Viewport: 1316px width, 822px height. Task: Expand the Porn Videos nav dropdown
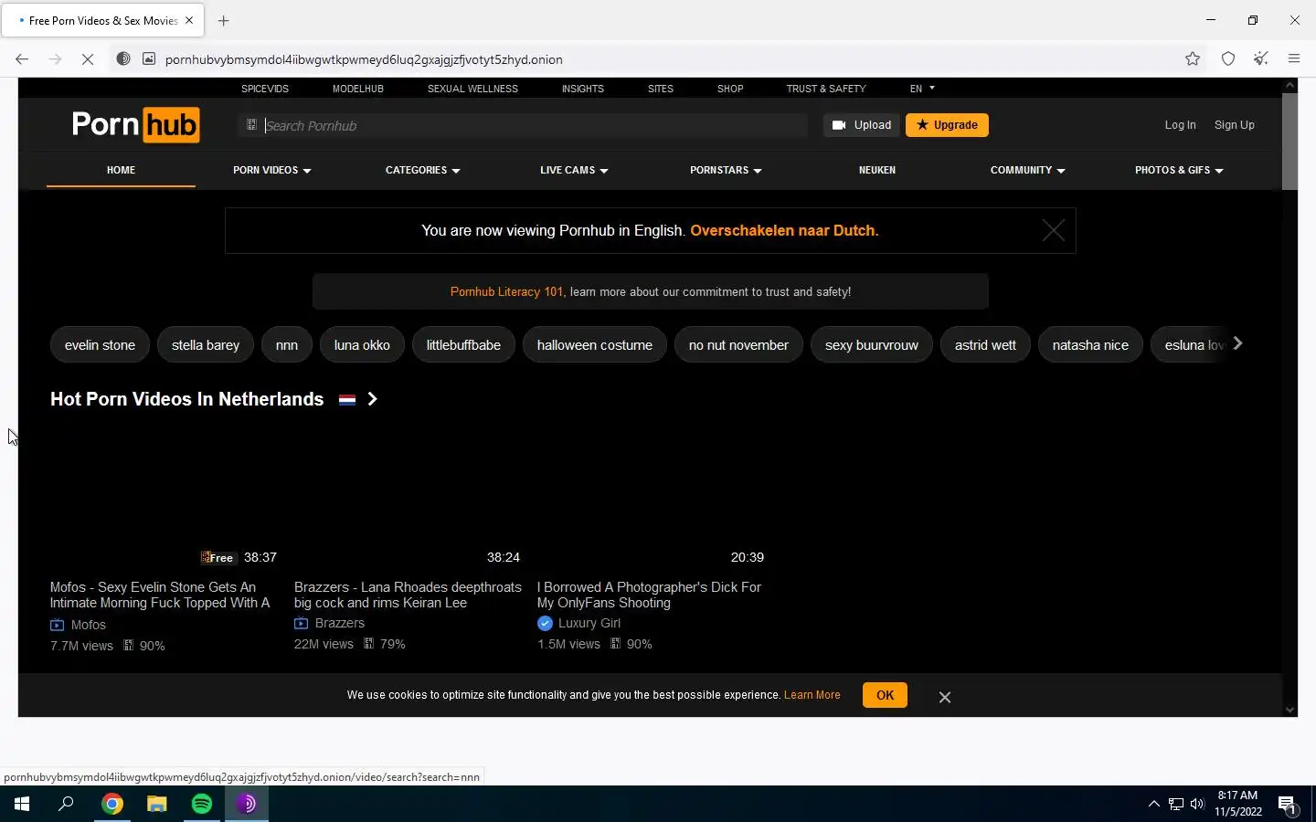click(272, 170)
